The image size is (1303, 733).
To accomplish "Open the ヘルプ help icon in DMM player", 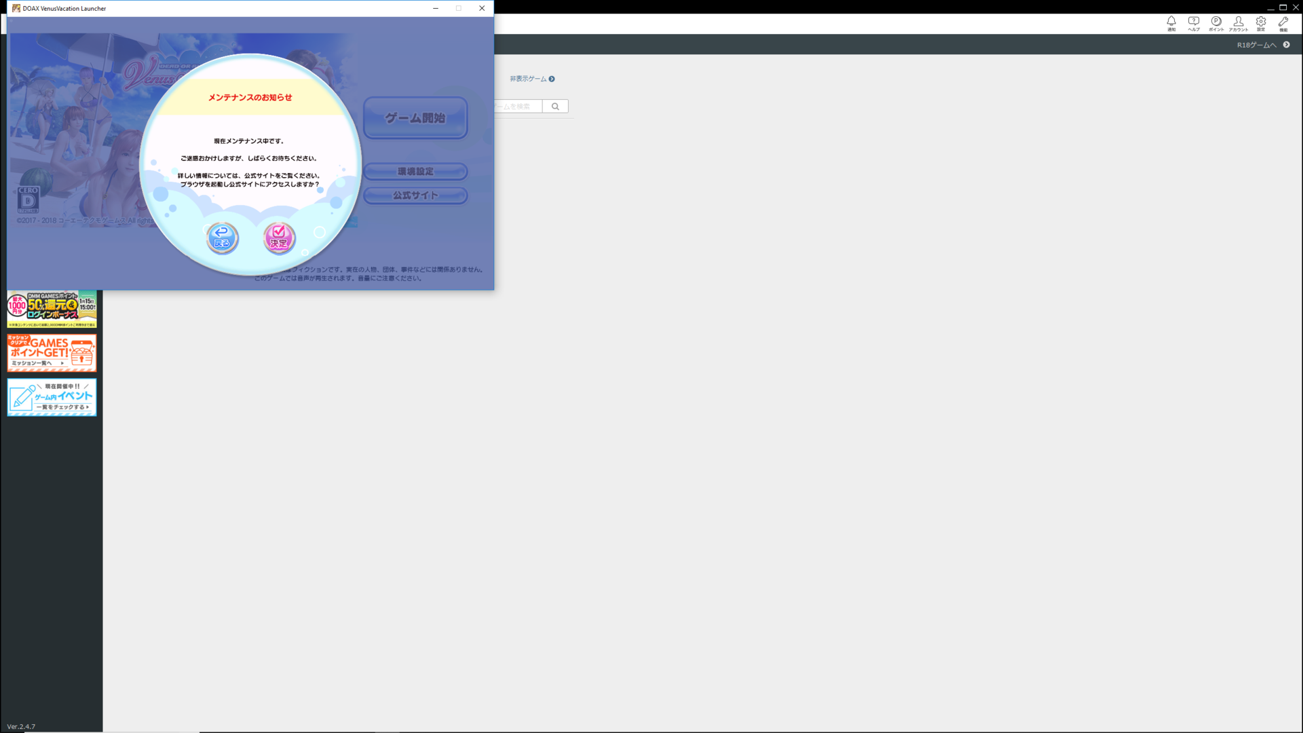I will click(x=1194, y=24).
